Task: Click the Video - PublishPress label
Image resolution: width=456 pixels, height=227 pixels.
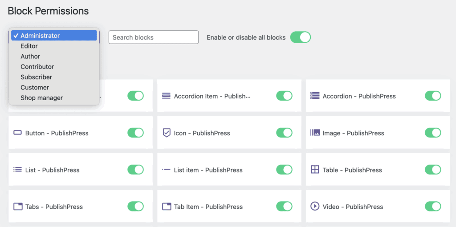Action: point(353,207)
